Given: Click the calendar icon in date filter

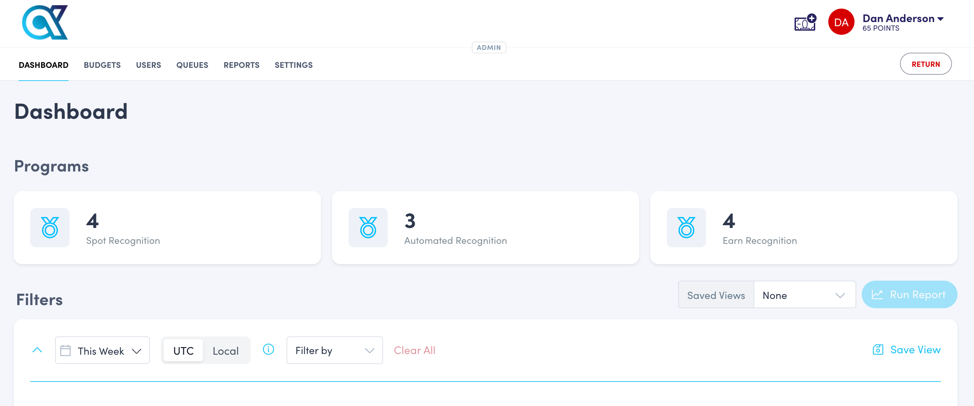Looking at the screenshot, I should tap(66, 350).
